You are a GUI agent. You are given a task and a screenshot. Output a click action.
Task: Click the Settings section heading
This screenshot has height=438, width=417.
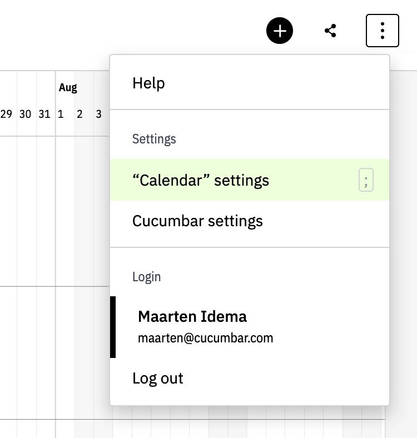[x=154, y=139]
